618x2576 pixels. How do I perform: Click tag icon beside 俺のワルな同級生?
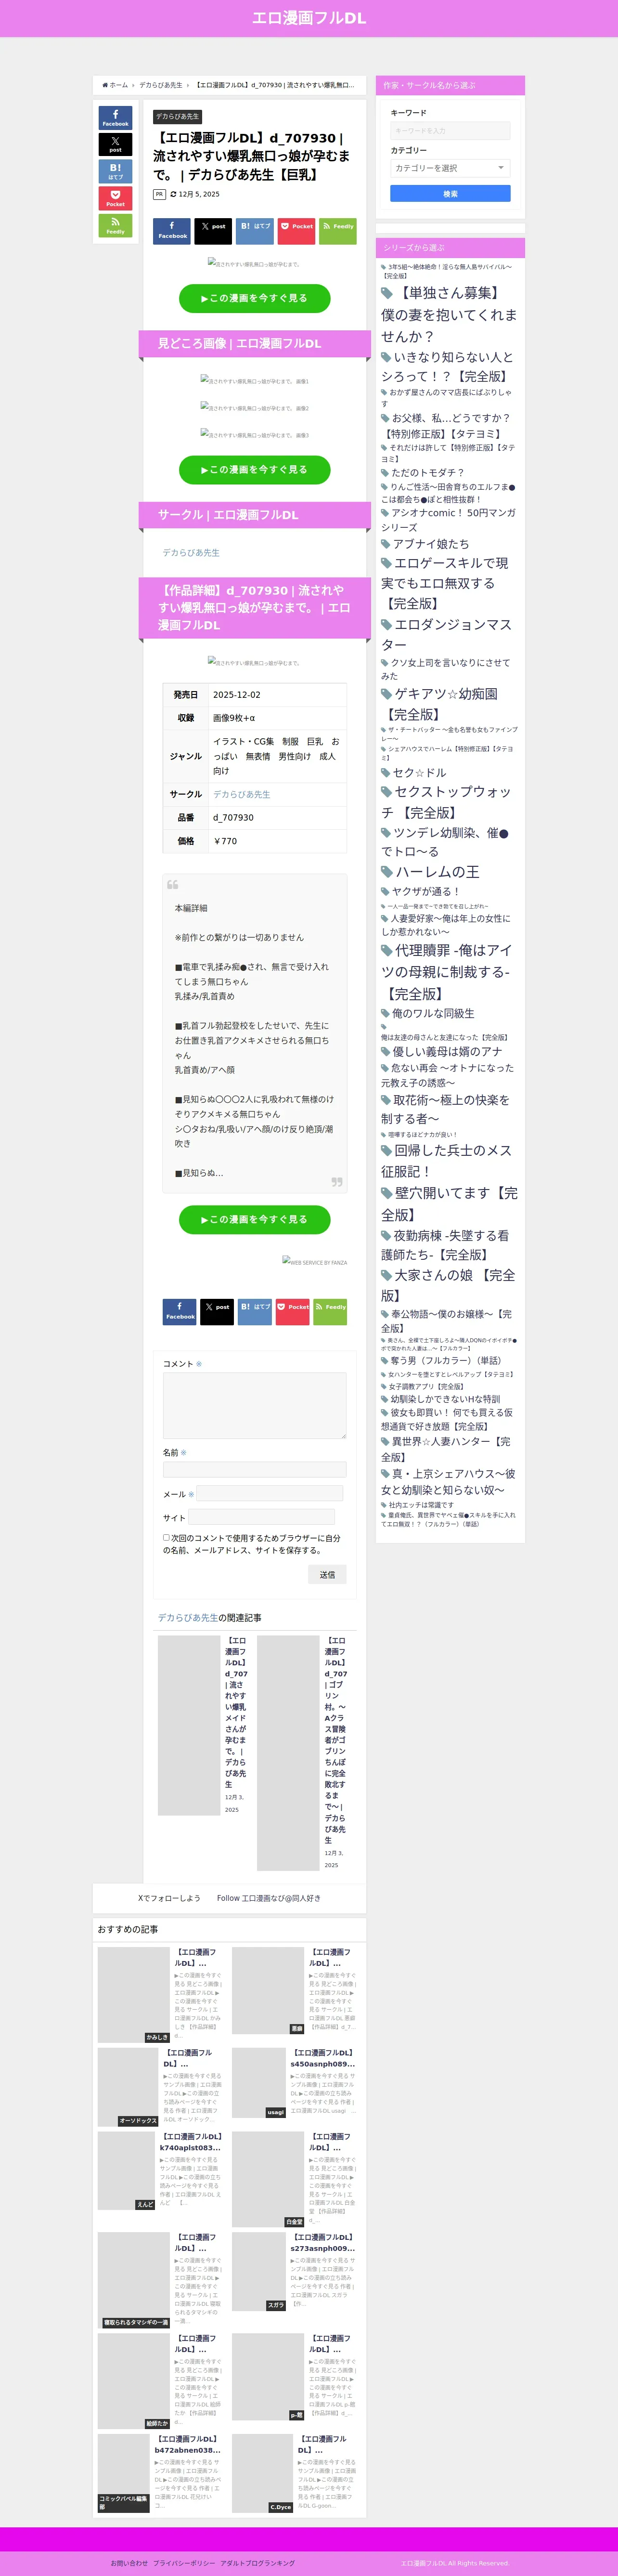click(x=385, y=1013)
